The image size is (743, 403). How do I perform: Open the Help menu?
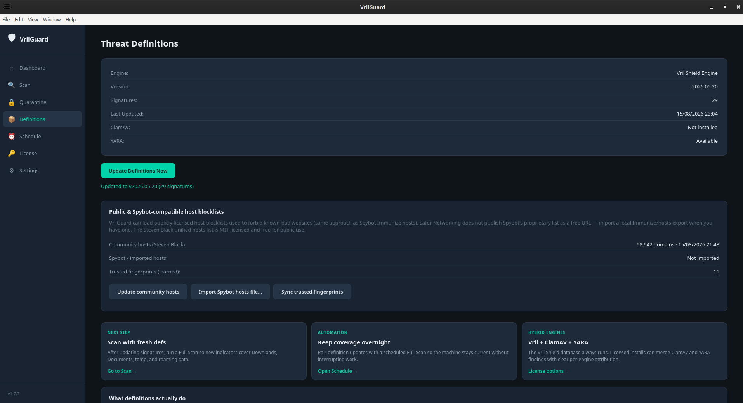click(71, 19)
